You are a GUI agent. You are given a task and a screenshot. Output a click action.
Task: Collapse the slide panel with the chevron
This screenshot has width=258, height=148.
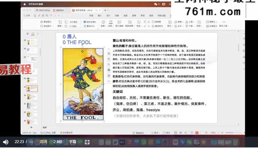tap(38, 34)
